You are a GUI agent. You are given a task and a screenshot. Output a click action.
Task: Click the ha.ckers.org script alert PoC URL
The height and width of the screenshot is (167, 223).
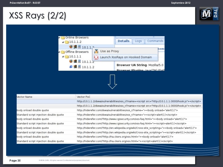pyautogui.click(x=125, y=141)
